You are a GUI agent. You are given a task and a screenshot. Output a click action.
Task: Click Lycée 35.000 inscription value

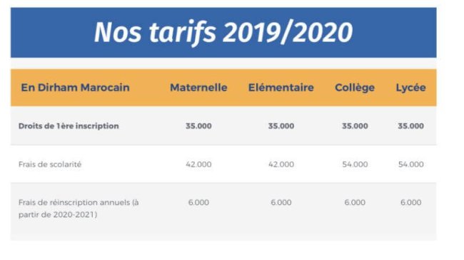[x=410, y=126]
